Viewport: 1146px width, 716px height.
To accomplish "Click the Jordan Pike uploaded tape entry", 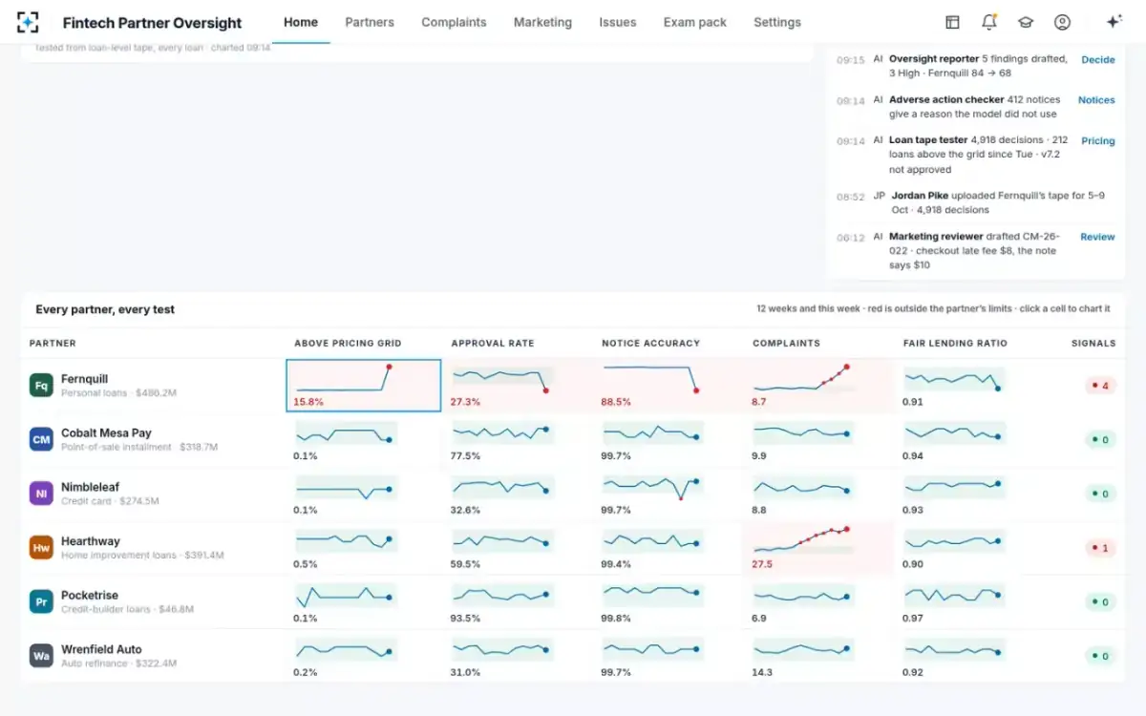I will click(x=975, y=202).
